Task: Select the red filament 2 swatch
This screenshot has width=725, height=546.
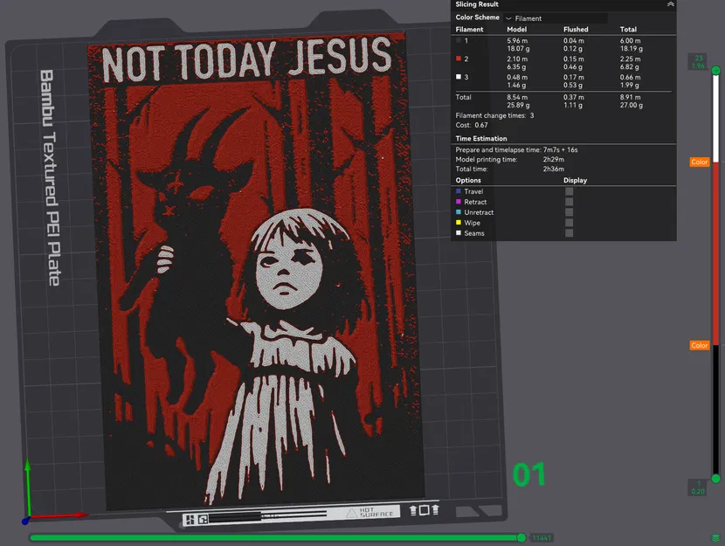Action: coord(458,59)
